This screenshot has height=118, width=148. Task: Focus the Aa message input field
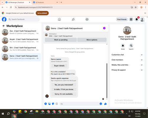coord(79,104)
